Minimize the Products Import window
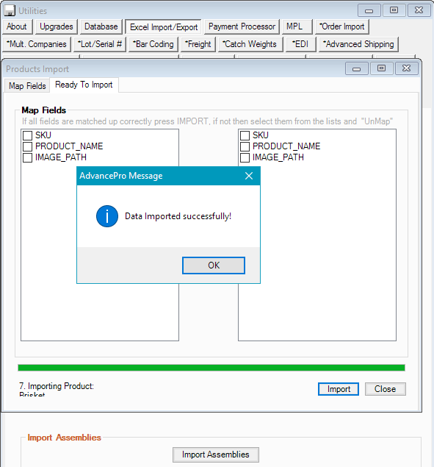The image size is (434, 467). click(x=356, y=68)
